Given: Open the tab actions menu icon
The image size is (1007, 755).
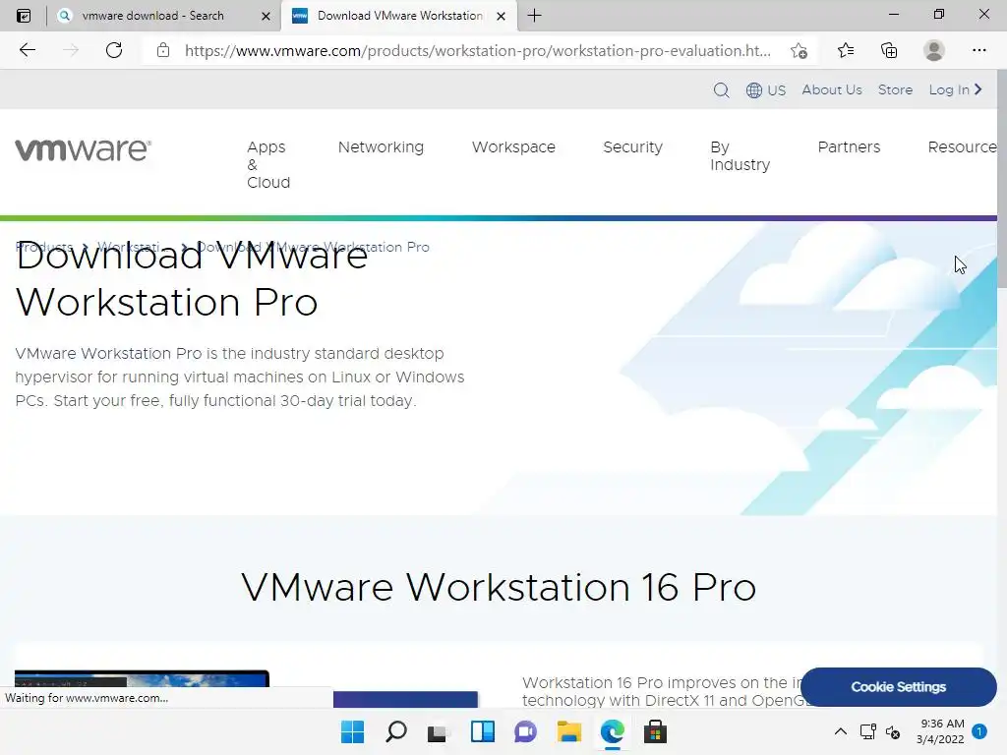Looking at the screenshot, I should point(24,16).
